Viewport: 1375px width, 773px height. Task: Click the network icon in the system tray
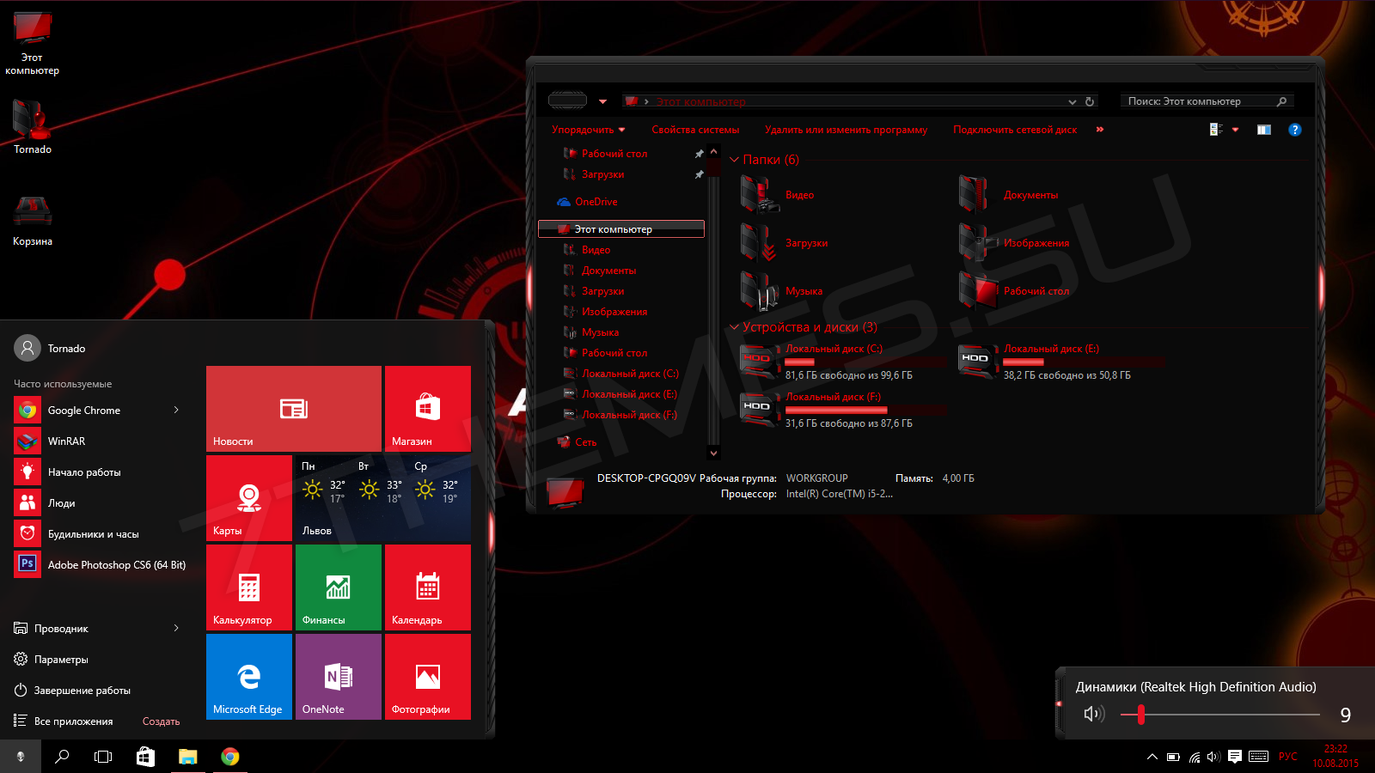(x=1193, y=757)
